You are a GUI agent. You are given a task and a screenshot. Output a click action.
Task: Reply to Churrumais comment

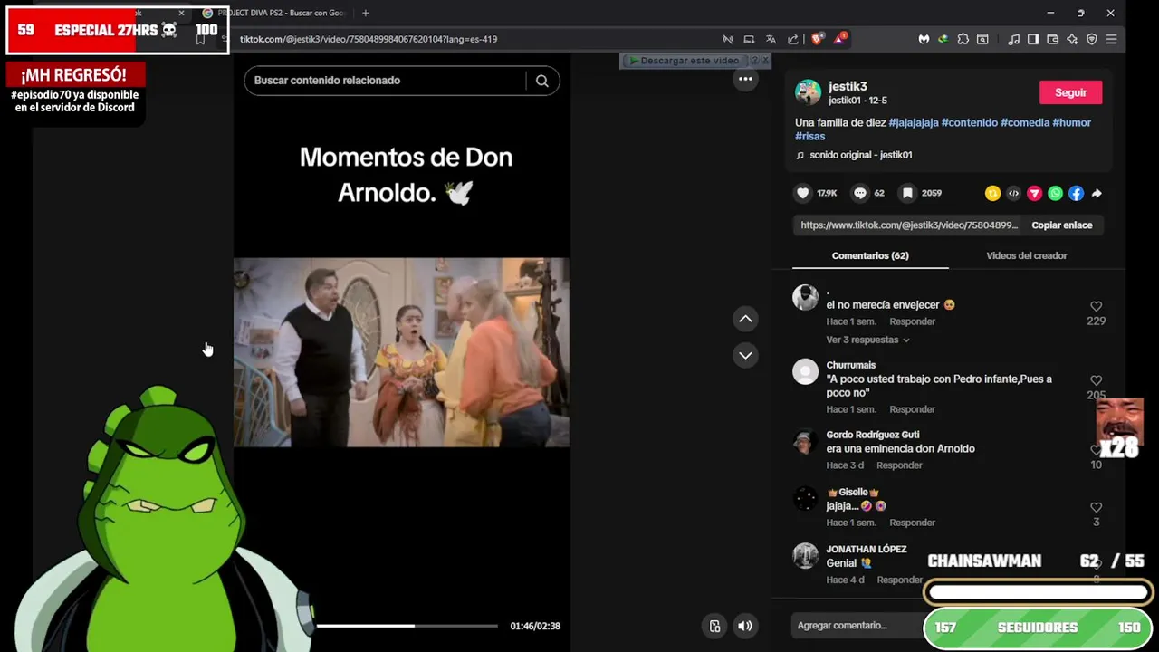(x=912, y=409)
